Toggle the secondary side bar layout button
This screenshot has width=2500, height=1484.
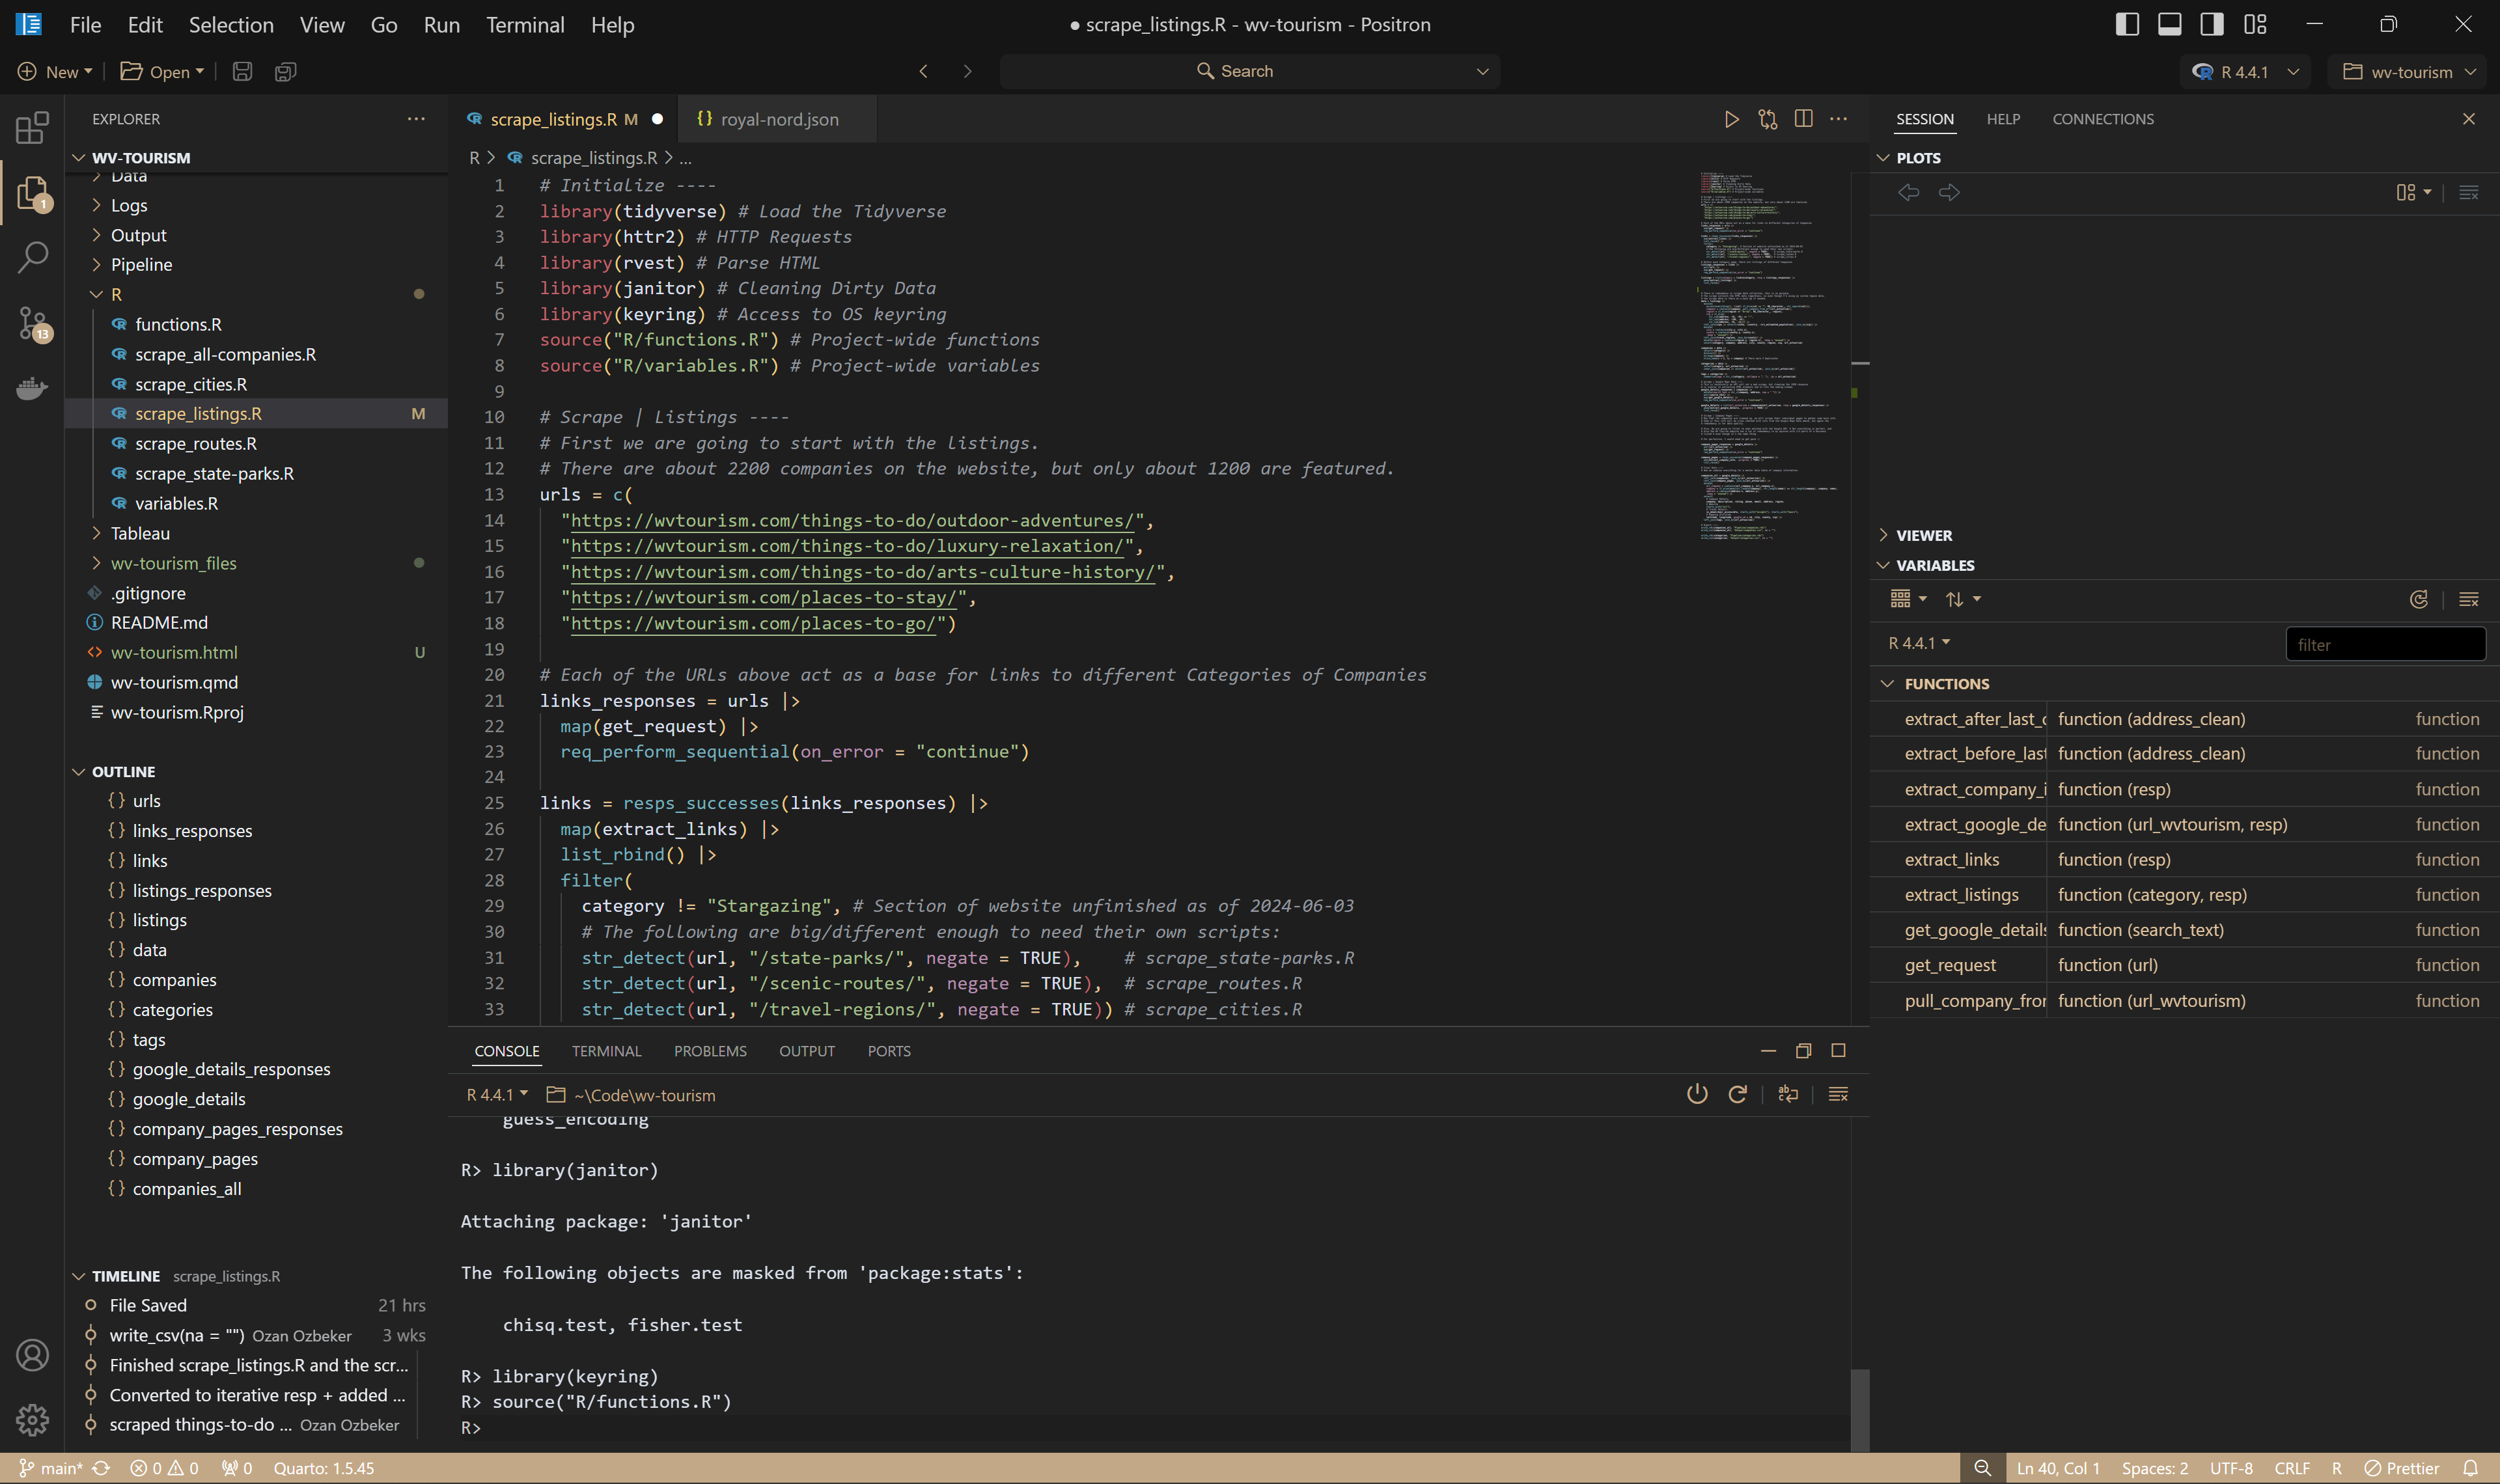2212,24
